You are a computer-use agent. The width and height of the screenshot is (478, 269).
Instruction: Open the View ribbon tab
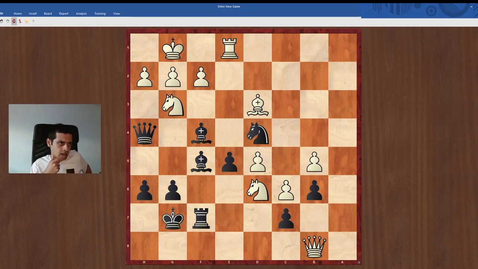pos(117,13)
